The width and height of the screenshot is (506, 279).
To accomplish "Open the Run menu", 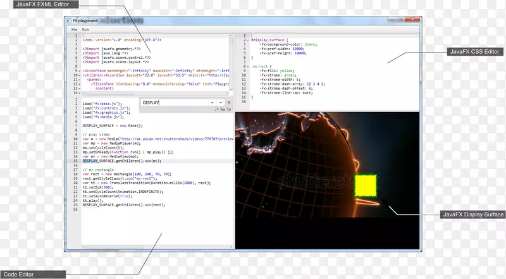I will (85, 30).
